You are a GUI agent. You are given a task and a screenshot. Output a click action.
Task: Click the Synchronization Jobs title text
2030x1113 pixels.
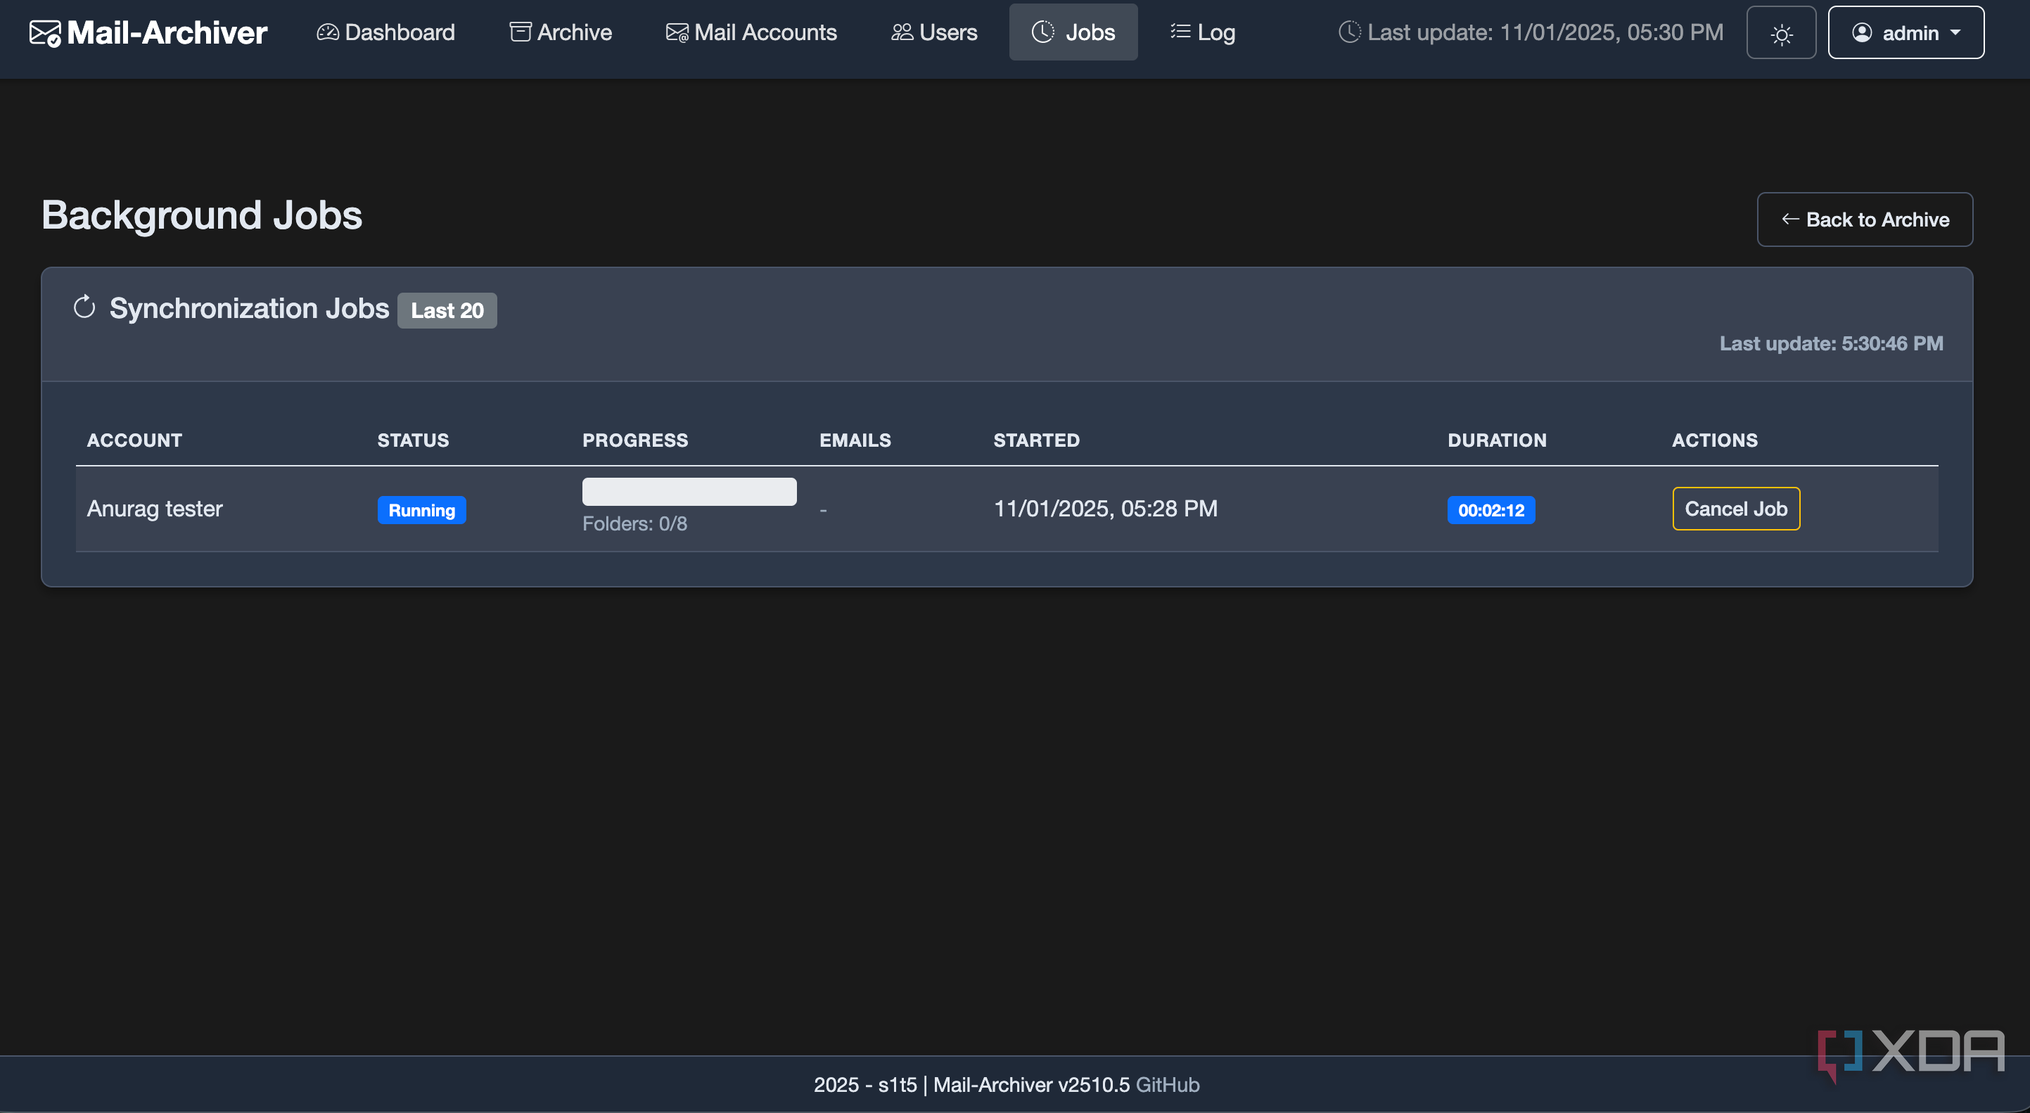point(249,308)
